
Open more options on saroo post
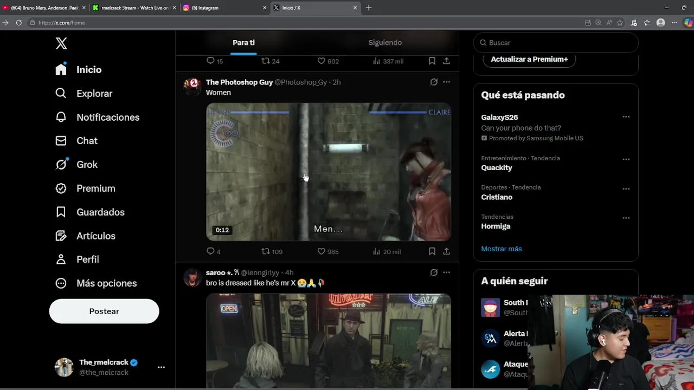(446, 272)
